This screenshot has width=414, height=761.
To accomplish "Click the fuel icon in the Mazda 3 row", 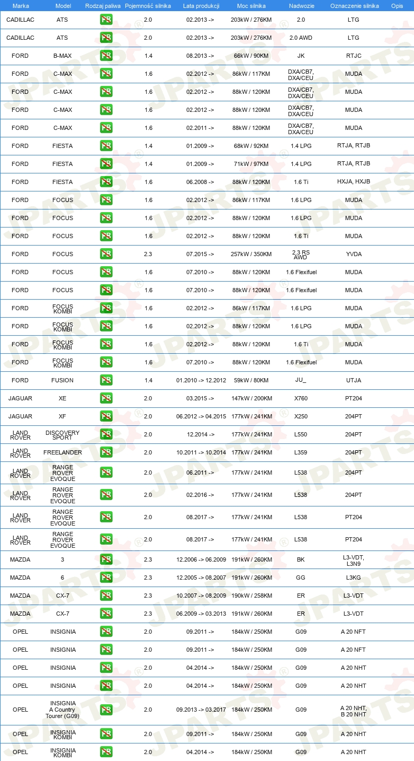I will point(106,559).
